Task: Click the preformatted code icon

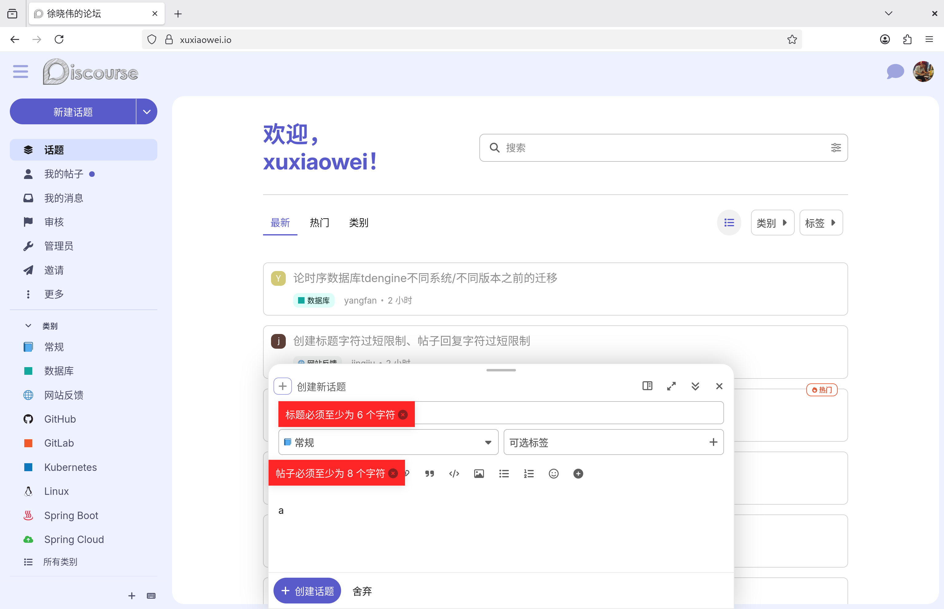Action: coord(454,473)
